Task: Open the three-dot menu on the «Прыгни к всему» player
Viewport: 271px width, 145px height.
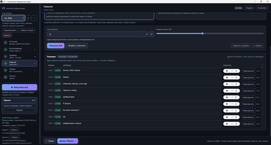Action: click(236, 91)
